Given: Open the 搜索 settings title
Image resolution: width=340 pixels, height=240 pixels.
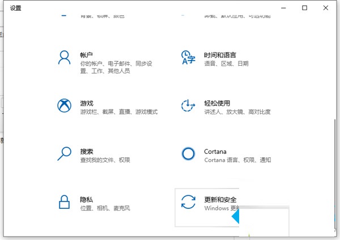Looking at the screenshot, I should point(87,151).
